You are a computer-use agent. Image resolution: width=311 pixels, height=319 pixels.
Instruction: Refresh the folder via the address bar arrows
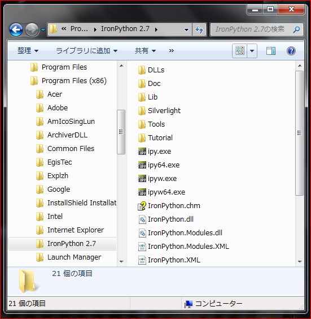[x=199, y=29]
